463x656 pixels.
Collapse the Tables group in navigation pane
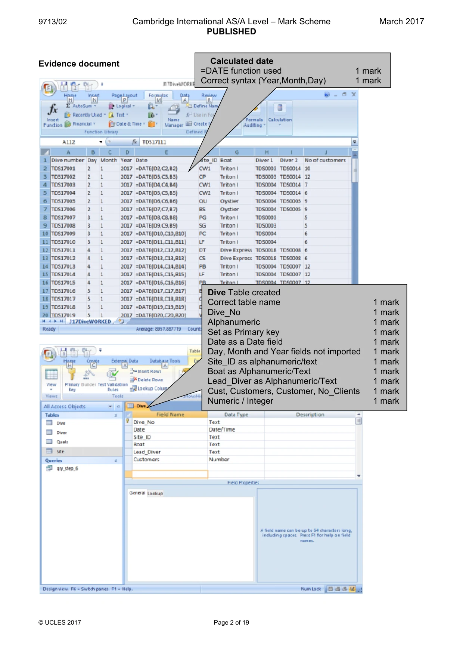(x=116, y=415)
